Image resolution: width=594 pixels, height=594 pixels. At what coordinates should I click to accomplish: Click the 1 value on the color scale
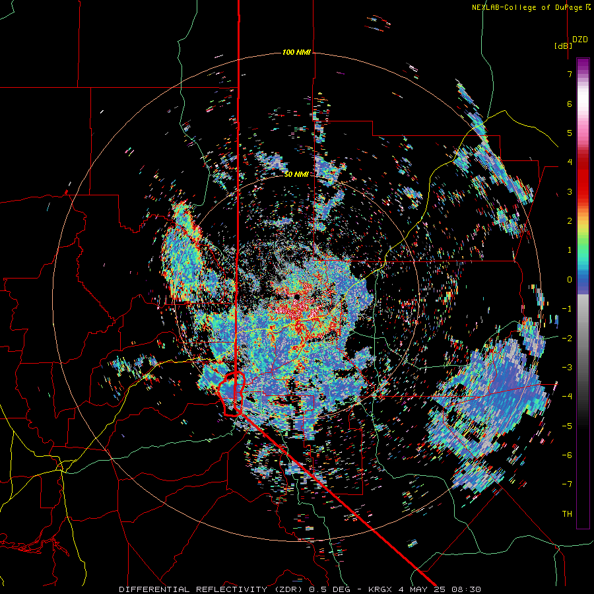tap(570, 250)
